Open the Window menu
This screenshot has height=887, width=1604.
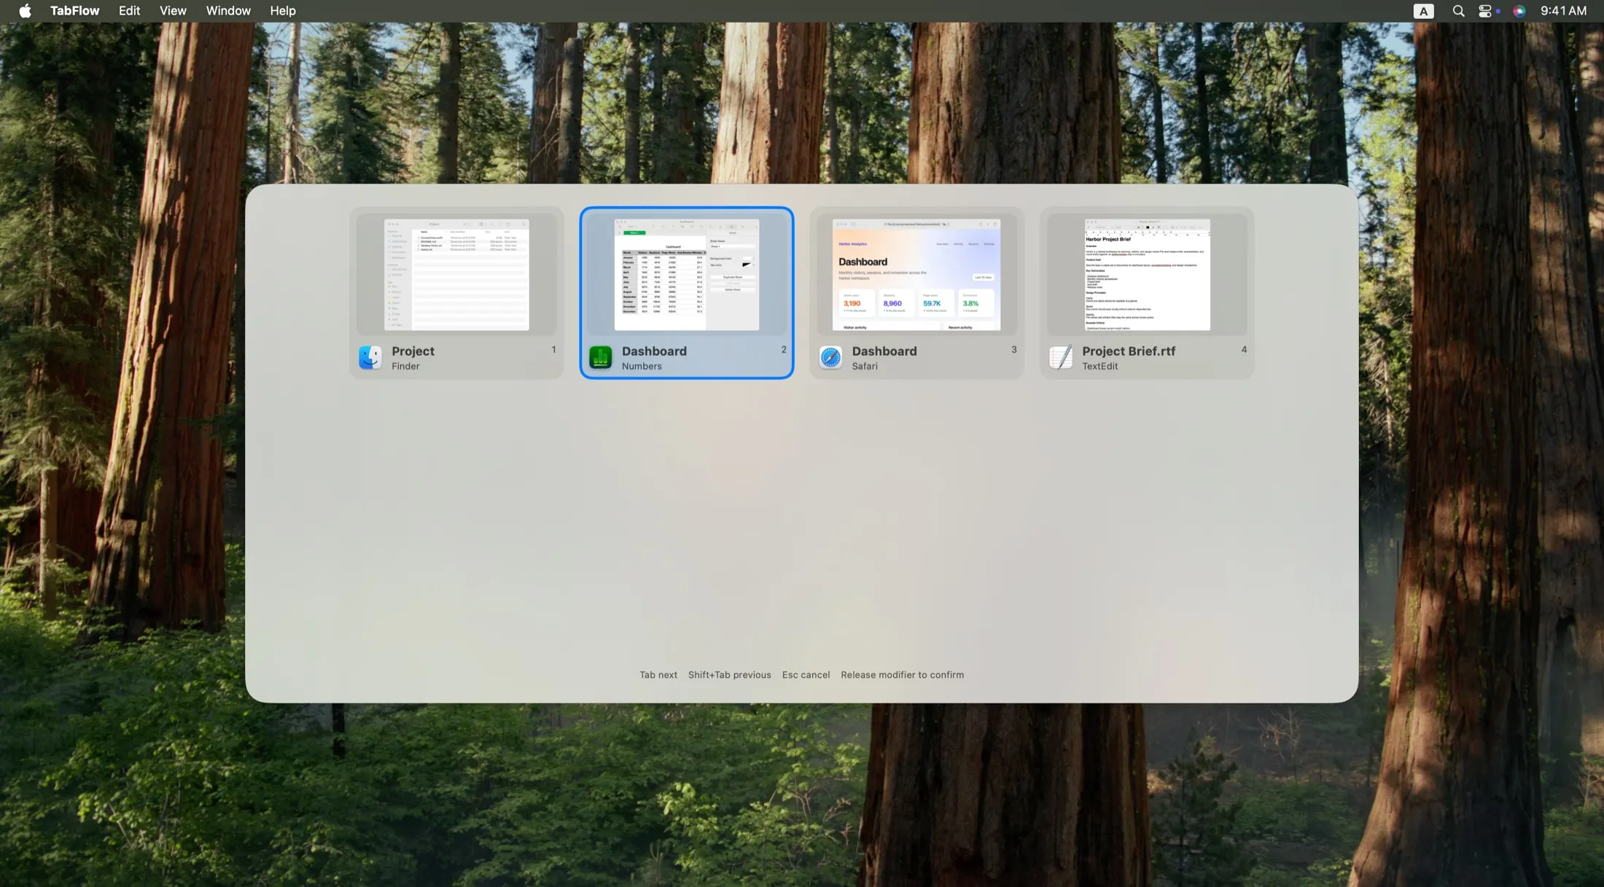[x=228, y=11]
